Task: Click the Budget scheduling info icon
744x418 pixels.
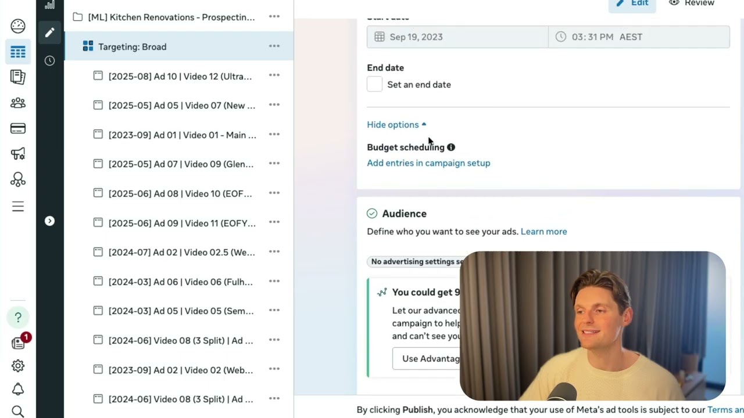Action: (451, 147)
